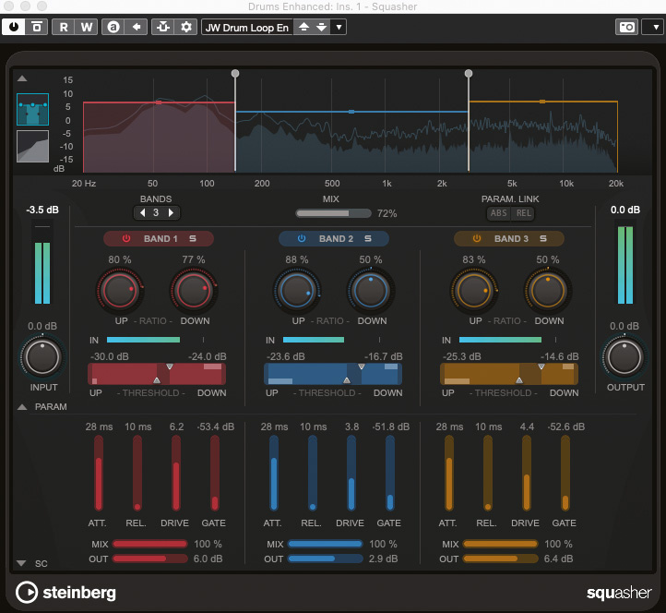Toggle Band 1 power button

coord(126,238)
